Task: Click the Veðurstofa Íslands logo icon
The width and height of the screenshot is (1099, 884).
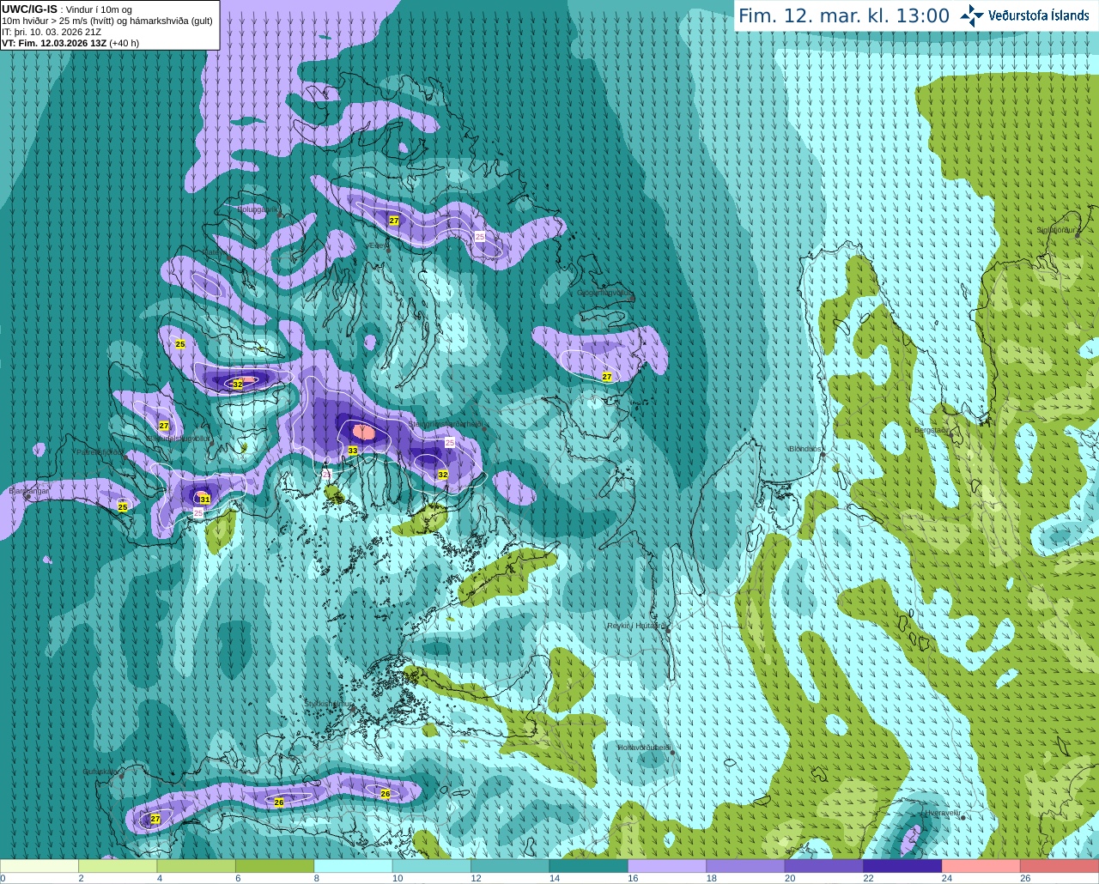Action: 972,15
